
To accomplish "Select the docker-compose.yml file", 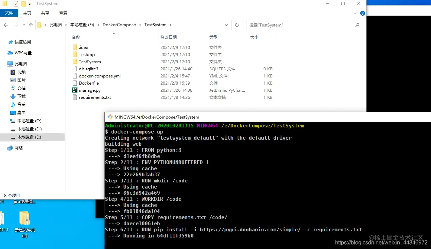I will coord(96,76).
